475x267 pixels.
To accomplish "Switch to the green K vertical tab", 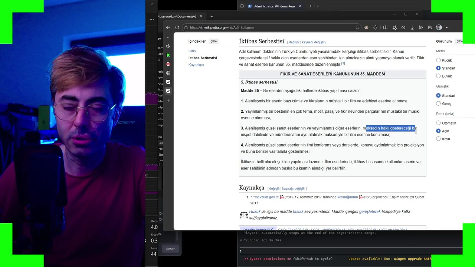I will [x=168, y=55].
